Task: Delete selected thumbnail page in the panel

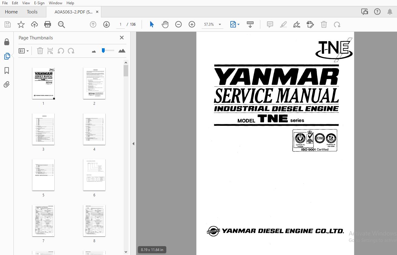Action: pyautogui.click(x=40, y=51)
